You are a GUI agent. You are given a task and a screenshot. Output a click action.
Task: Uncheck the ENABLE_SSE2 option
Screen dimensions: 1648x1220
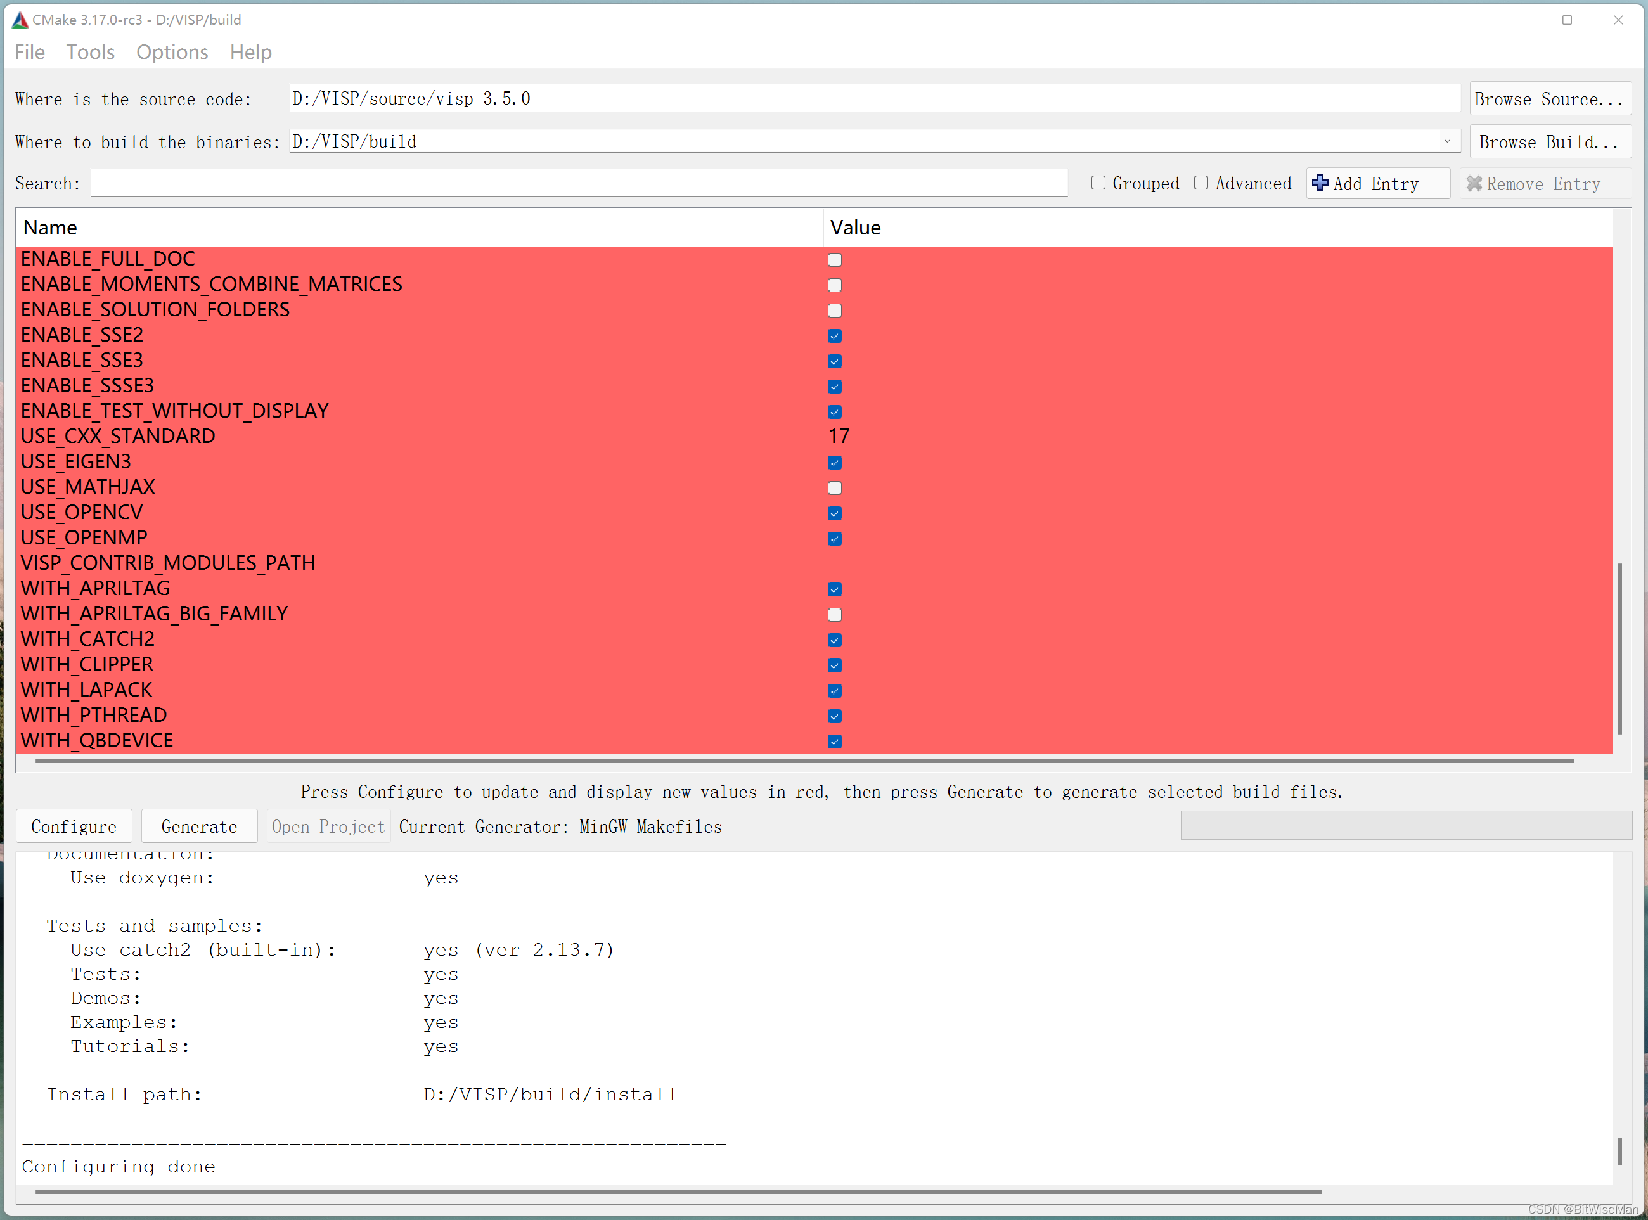[835, 336]
